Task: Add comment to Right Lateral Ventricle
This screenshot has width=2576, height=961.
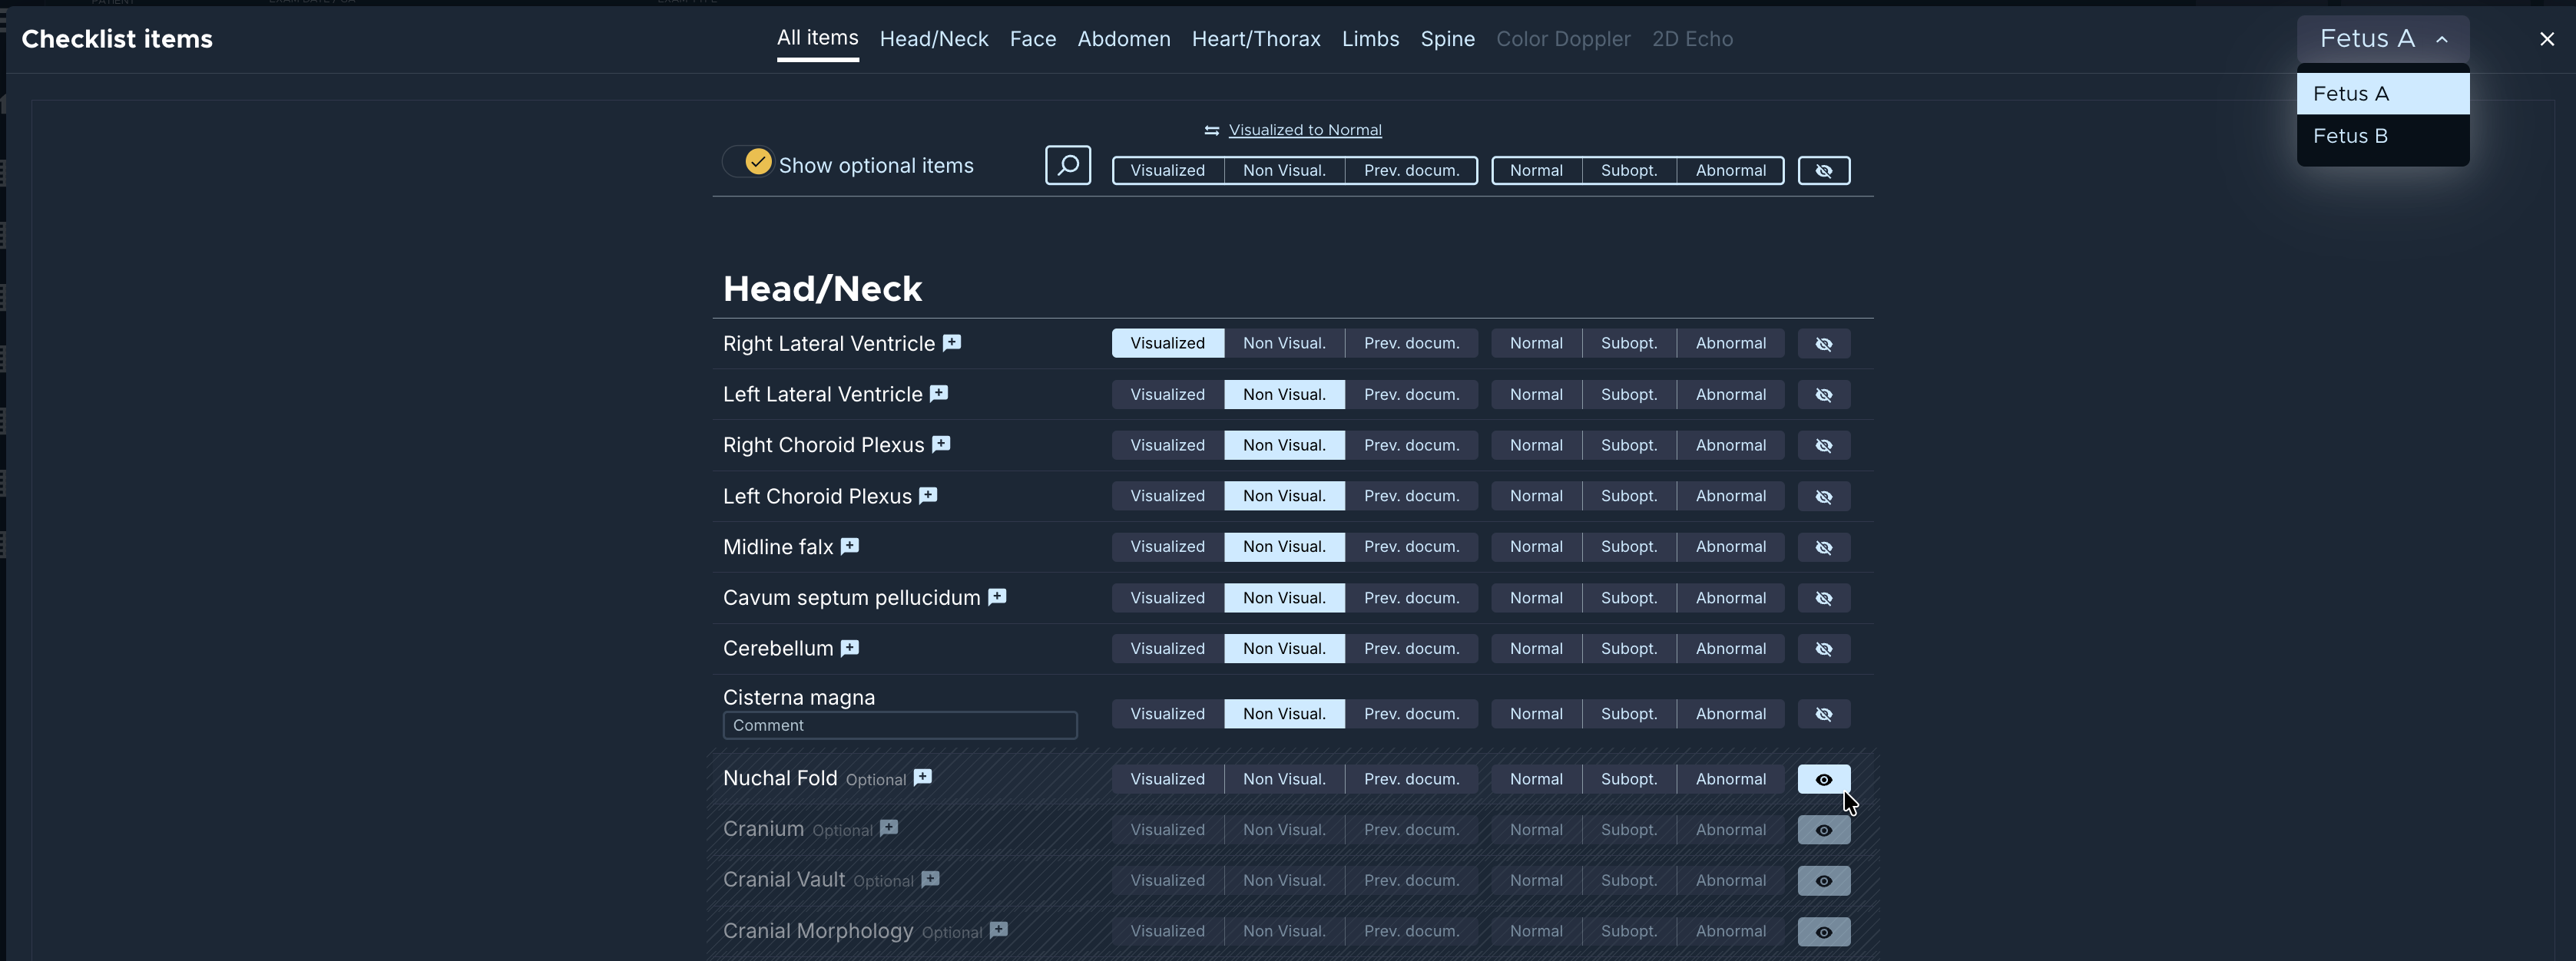Action: coord(952,342)
